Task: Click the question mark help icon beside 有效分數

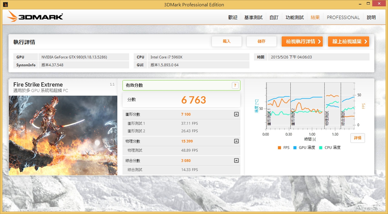Action: [235, 85]
